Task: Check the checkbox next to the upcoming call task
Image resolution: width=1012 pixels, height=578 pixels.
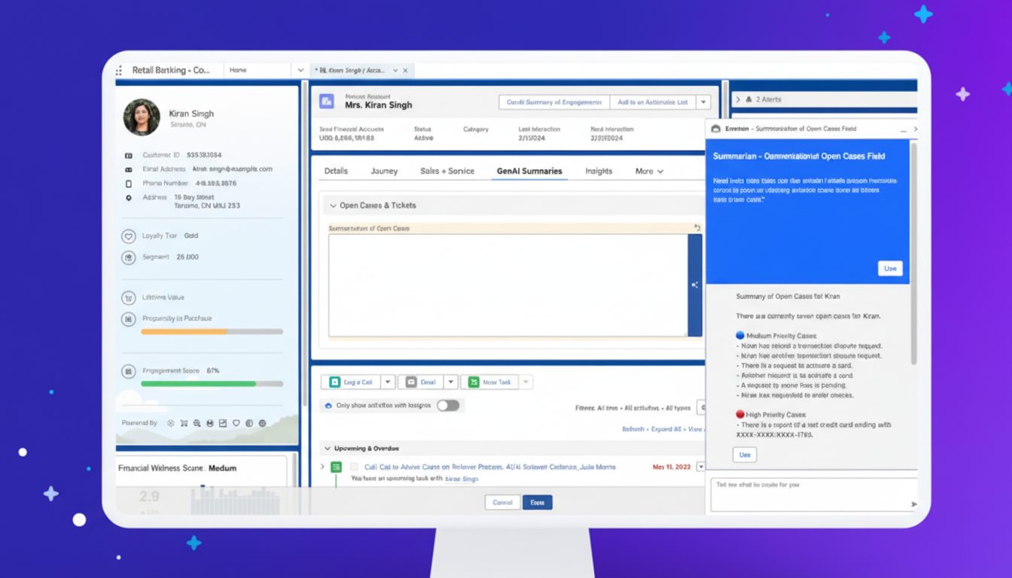Action: [x=354, y=467]
